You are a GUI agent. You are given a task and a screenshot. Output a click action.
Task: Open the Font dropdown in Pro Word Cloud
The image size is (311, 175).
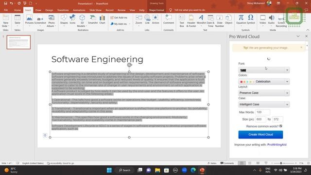click(264, 70)
